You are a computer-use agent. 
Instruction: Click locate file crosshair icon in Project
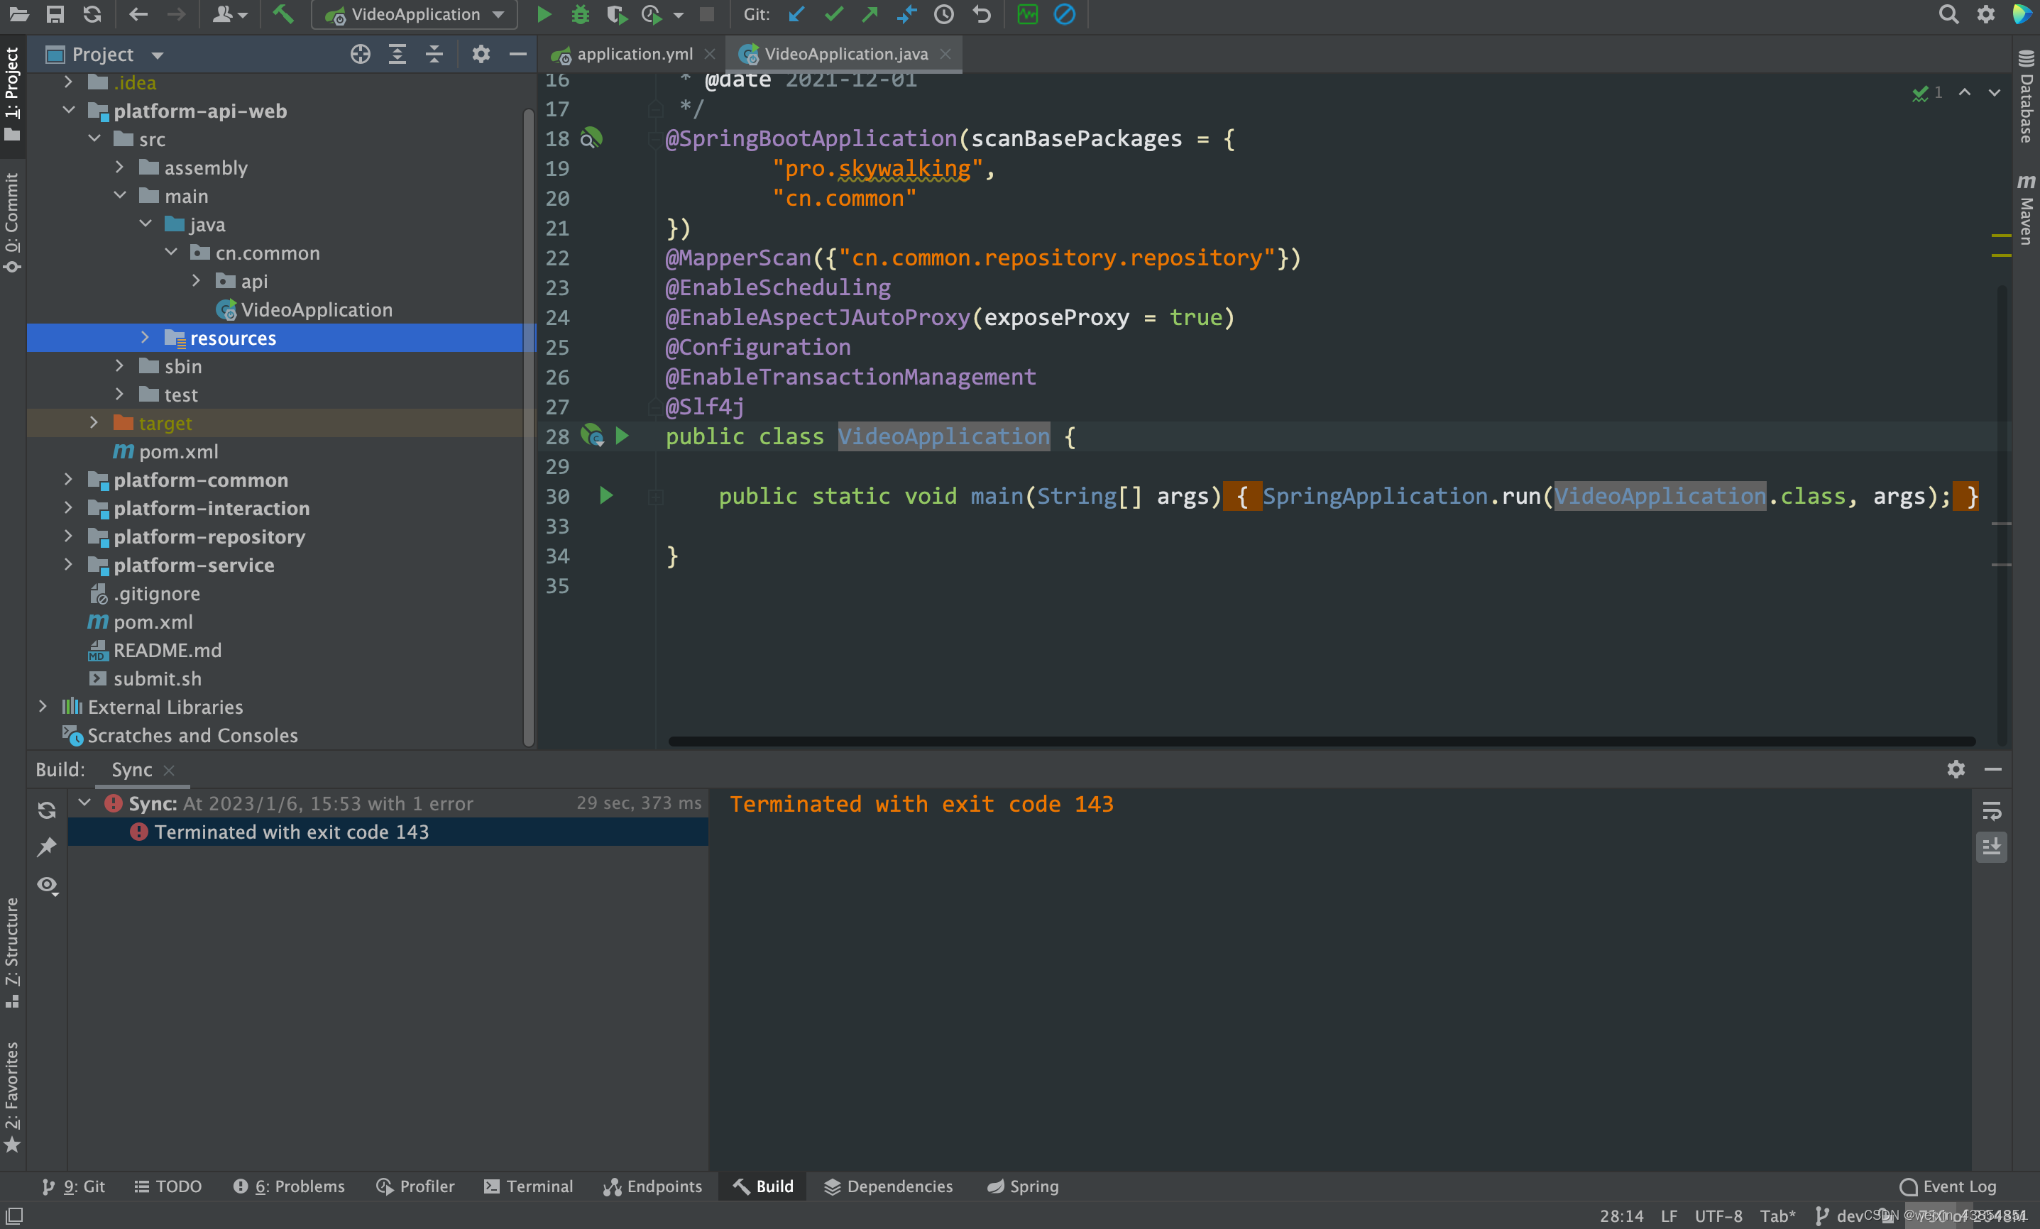[x=360, y=55]
